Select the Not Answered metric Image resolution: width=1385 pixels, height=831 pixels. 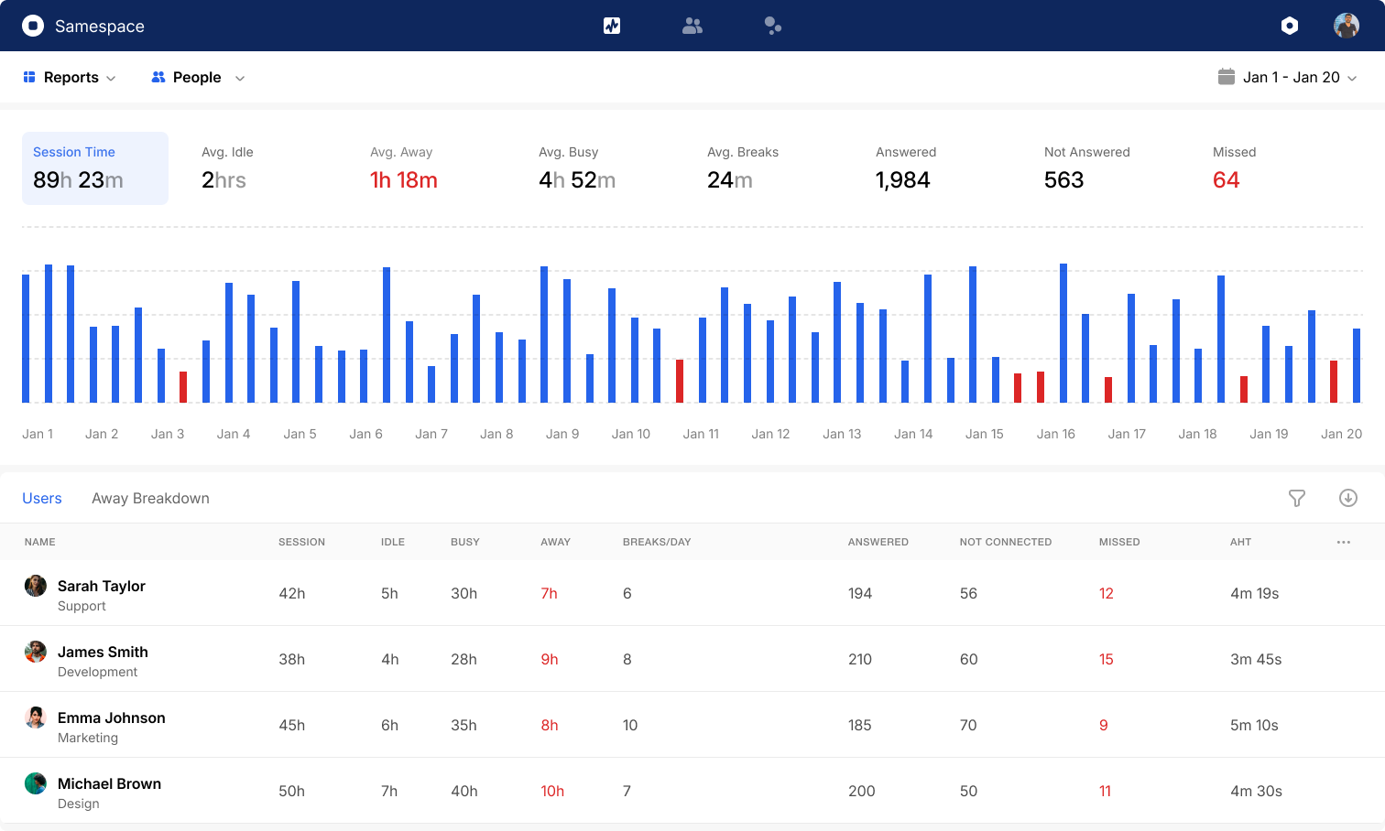(x=1087, y=168)
